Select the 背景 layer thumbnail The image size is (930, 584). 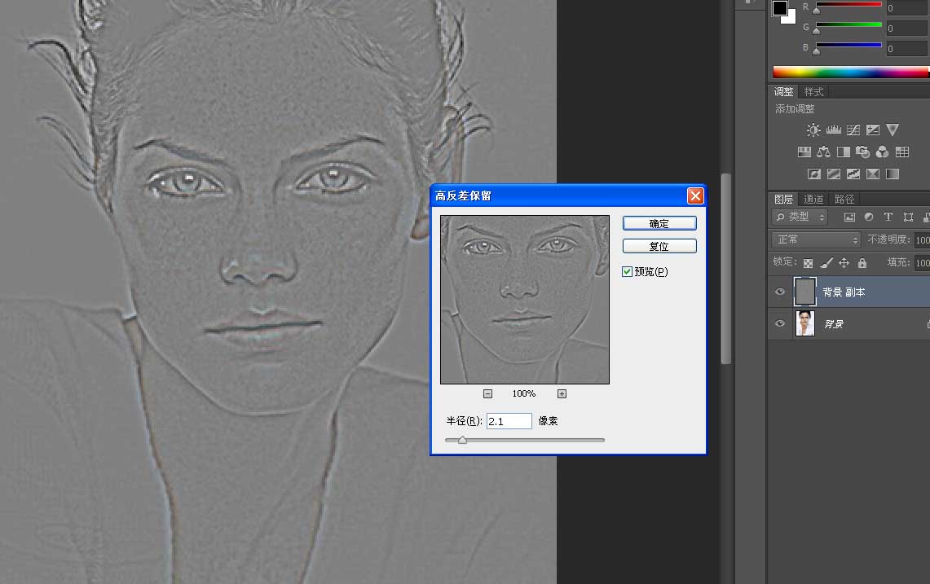tap(804, 323)
